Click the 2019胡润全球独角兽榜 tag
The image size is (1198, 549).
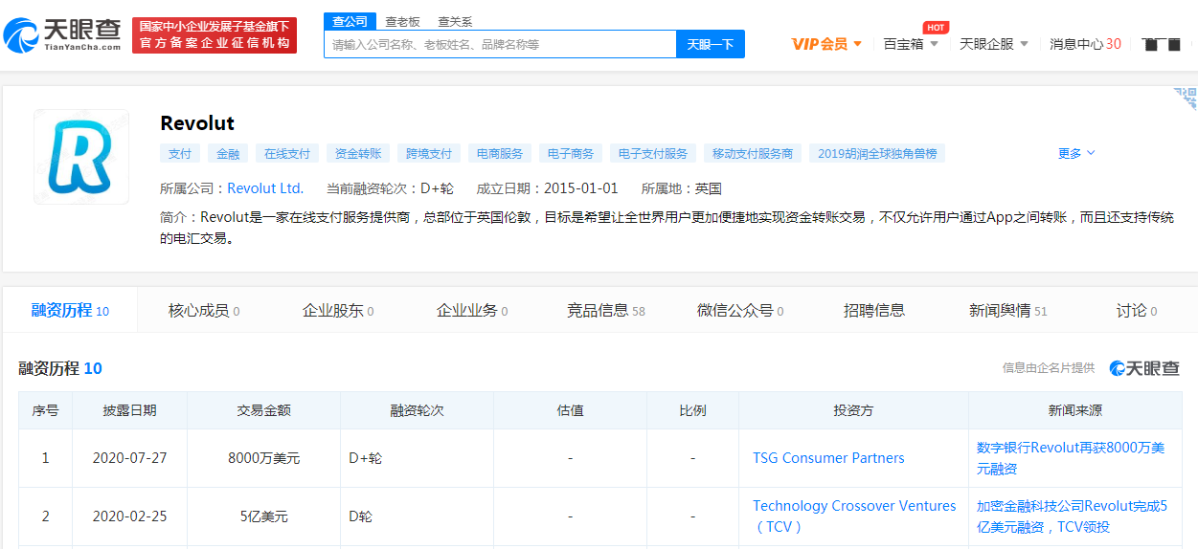[878, 153]
